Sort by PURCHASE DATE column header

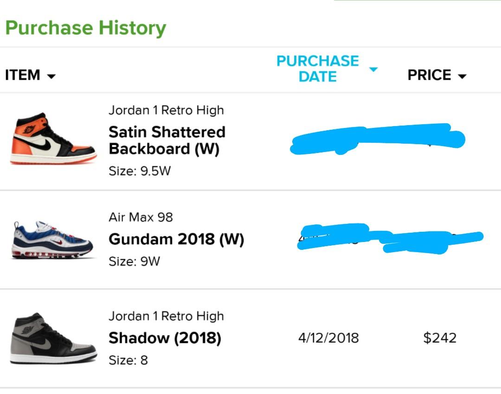pos(318,69)
